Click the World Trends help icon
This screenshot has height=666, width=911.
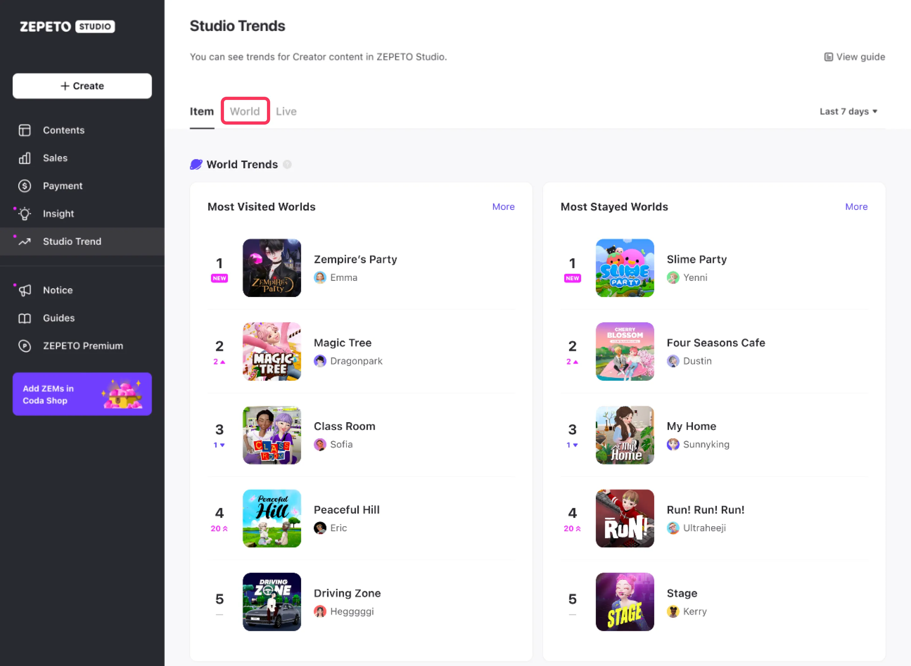click(287, 164)
